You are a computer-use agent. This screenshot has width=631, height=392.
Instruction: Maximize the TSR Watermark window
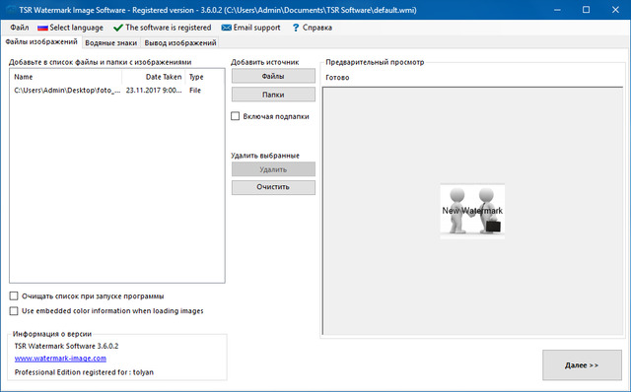pos(587,10)
